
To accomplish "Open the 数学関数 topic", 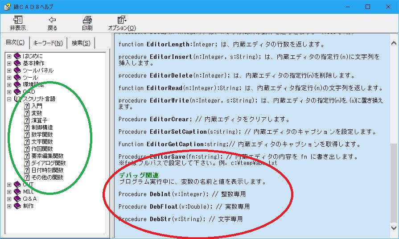I will (x=42, y=134).
